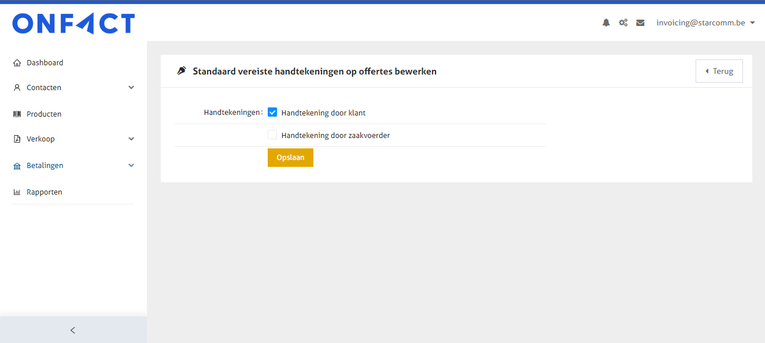
Task: Click the ONFACT logo
Action: [73, 24]
